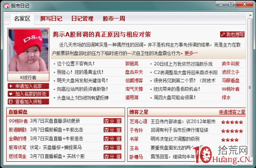Viewport: 256px width, 168px height.
Task: Open author 盘古开天's page
Action: tap(134, 72)
